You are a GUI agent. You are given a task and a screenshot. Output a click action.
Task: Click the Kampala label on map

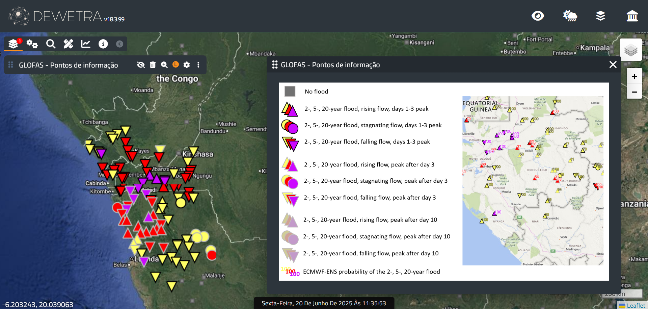point(595,48)
